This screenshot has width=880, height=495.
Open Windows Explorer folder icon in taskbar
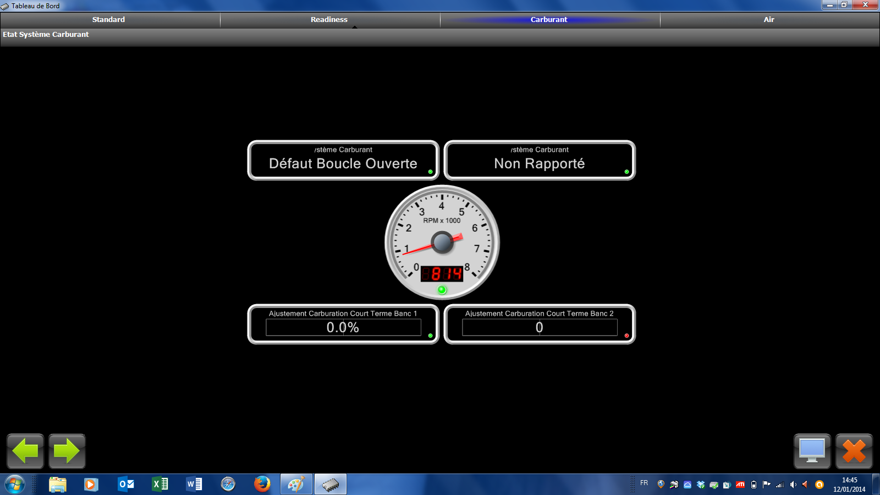58,484
